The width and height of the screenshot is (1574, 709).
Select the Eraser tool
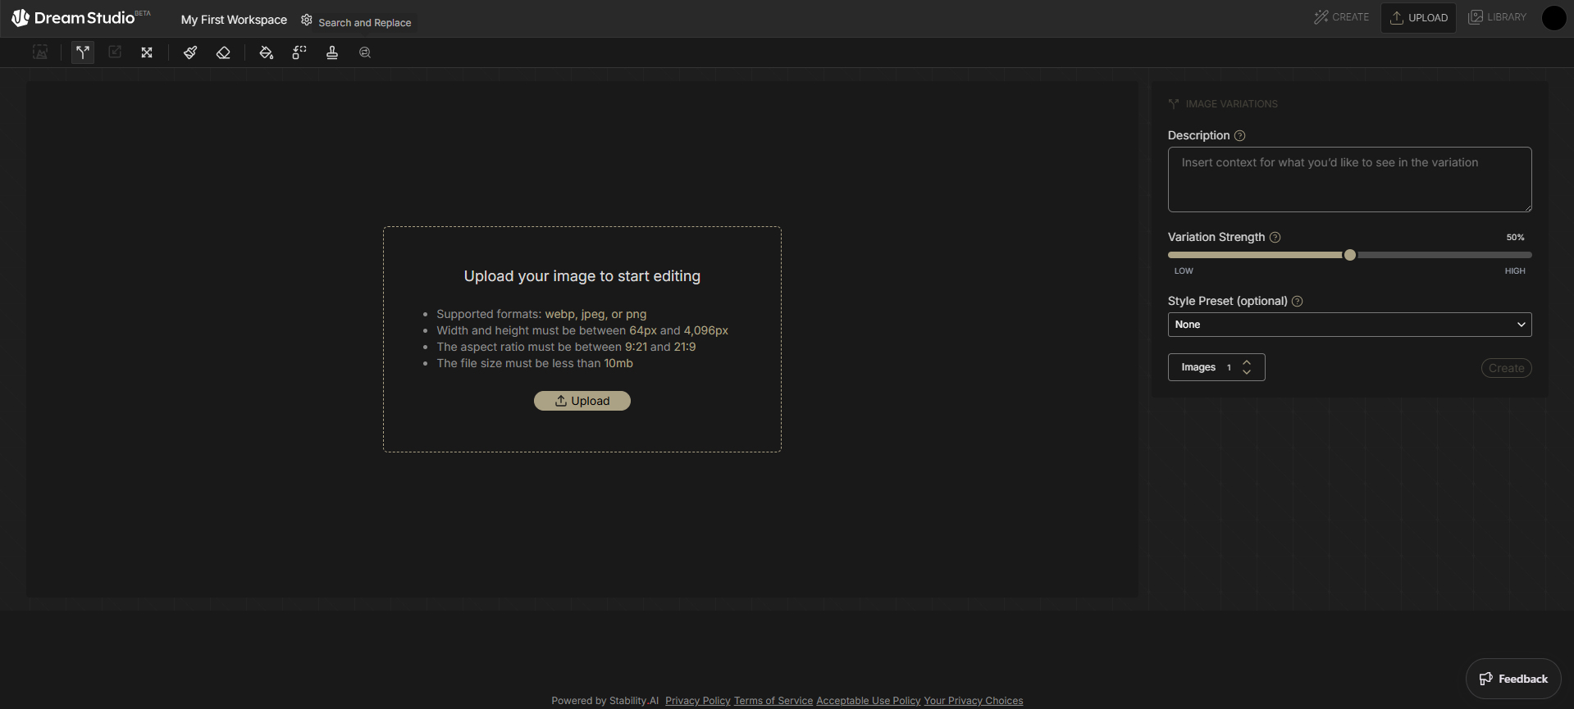click(x=223, y=52)
